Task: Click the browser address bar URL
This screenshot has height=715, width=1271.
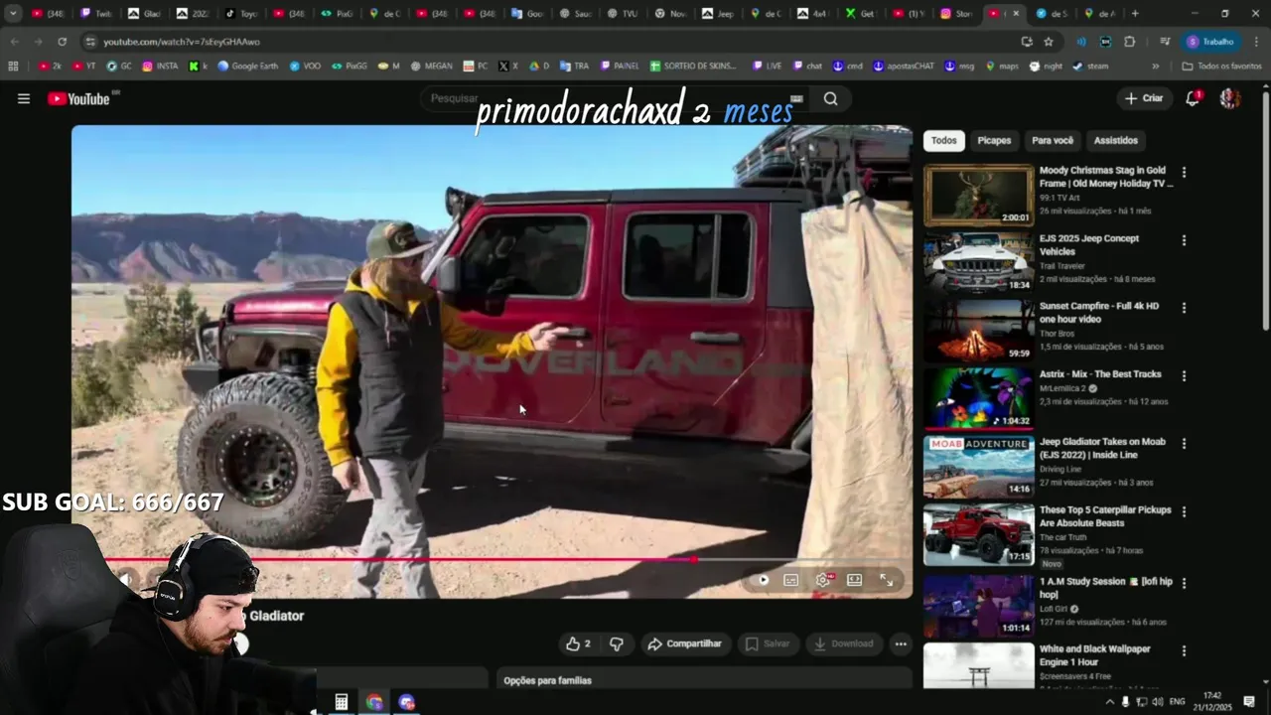Action: (x=182, y=42)
